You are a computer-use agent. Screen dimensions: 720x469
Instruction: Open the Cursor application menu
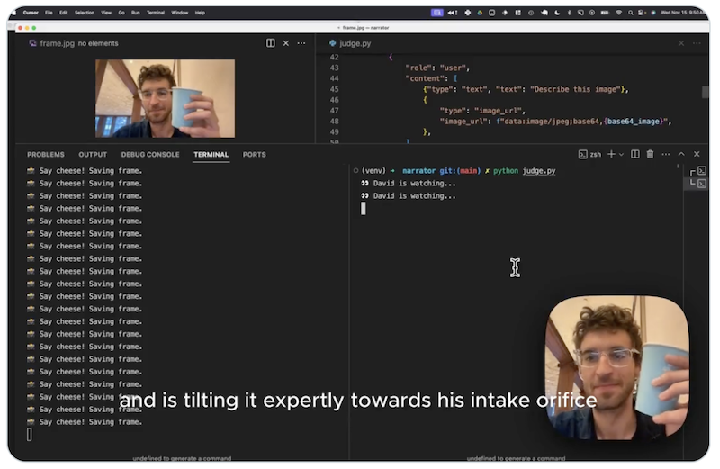tap(31, 13)
